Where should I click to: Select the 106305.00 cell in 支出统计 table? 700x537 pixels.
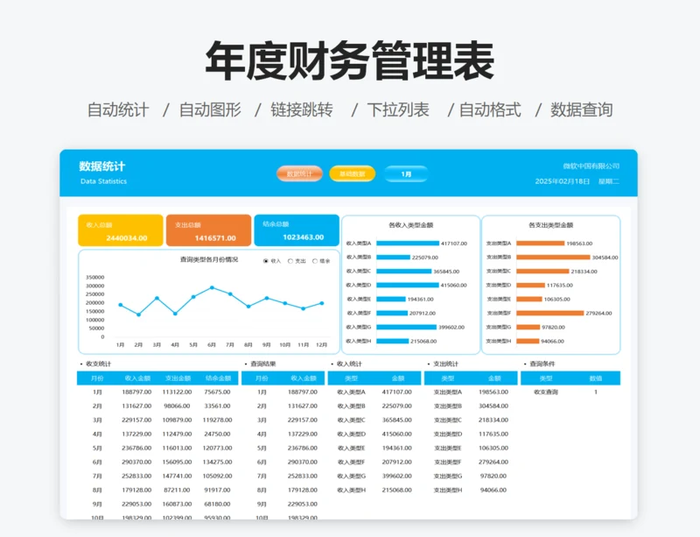pos(493,448)
